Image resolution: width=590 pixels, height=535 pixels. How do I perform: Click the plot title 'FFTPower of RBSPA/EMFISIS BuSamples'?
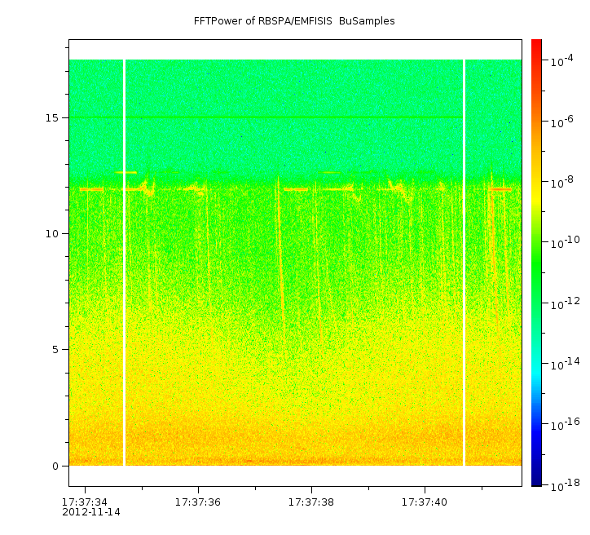click(x=294, y=21)
